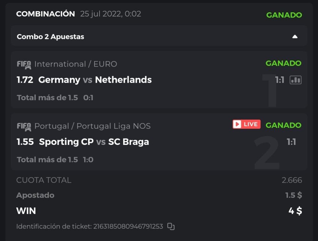The height and width of the screenshot is (241, 318).
Task: Click the 2.666 total odds value
Action: 292,180
